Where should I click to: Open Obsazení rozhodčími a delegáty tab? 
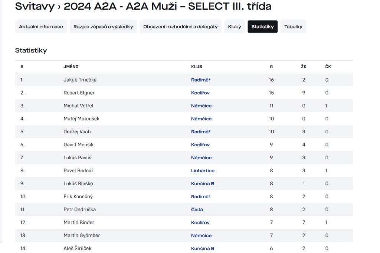[x=180, y=27]
